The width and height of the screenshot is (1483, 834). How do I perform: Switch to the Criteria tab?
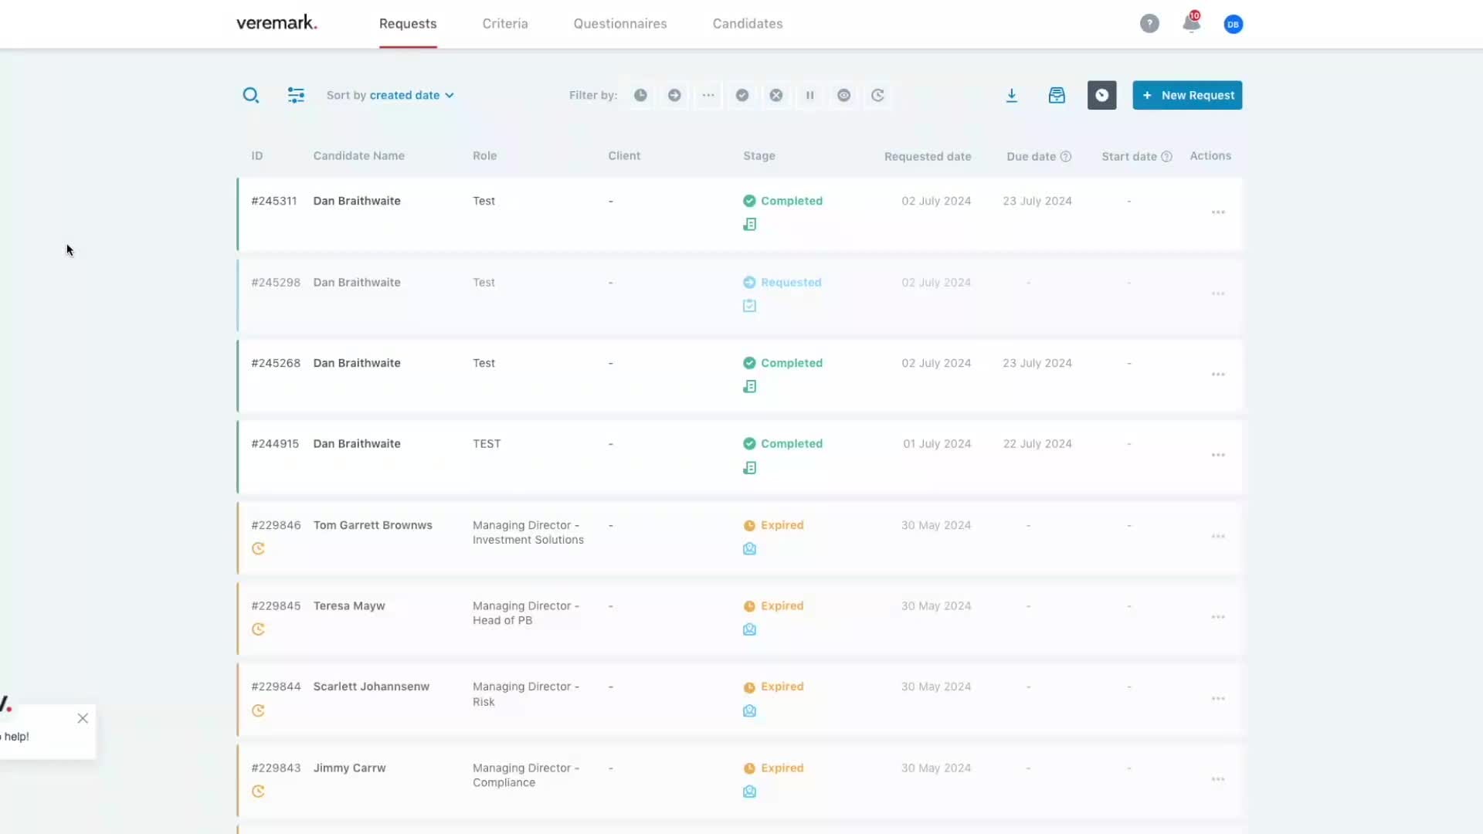click(505, 24)
